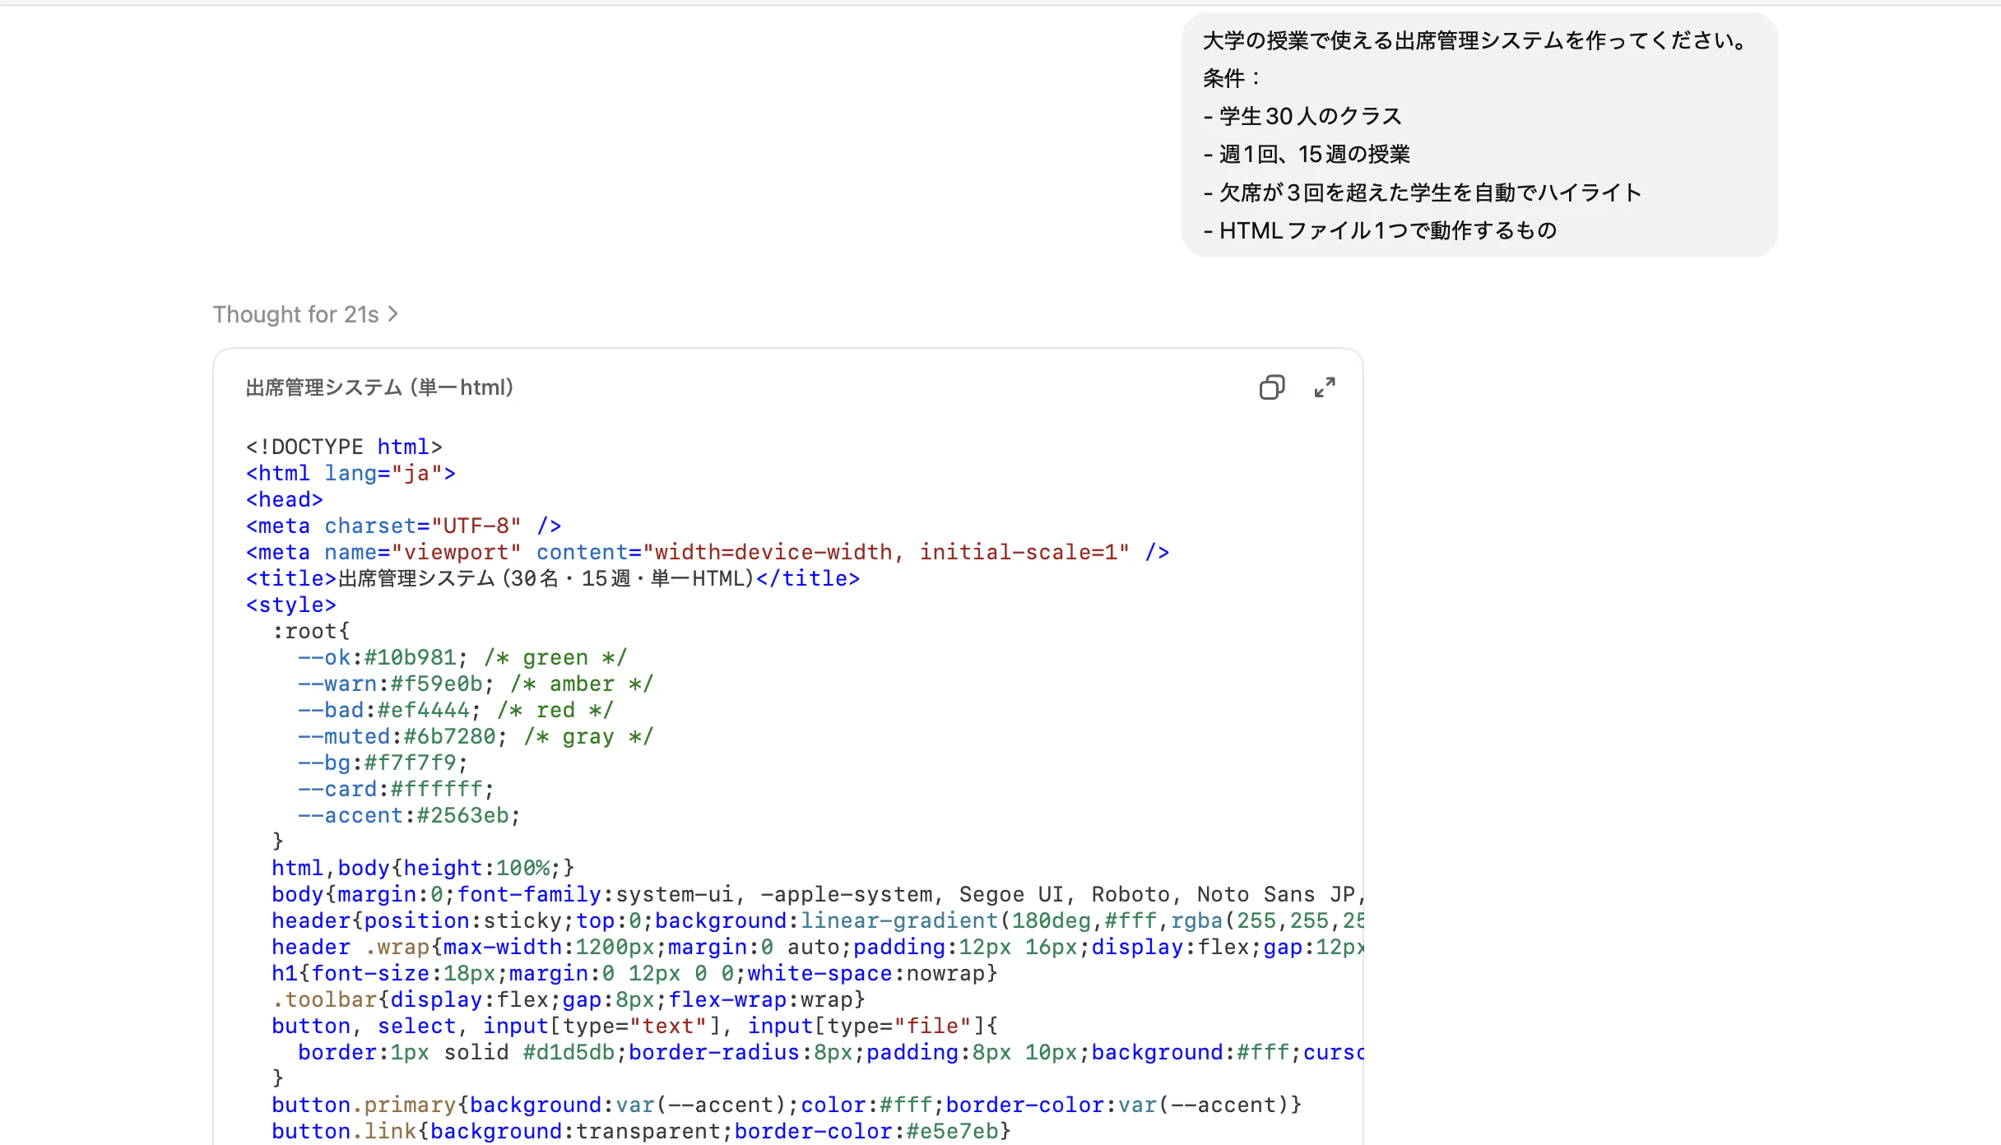The width and height of the screenshot is (2001, 1145).
Task: Click the <title> tag code line
Action: pos(553,578)
